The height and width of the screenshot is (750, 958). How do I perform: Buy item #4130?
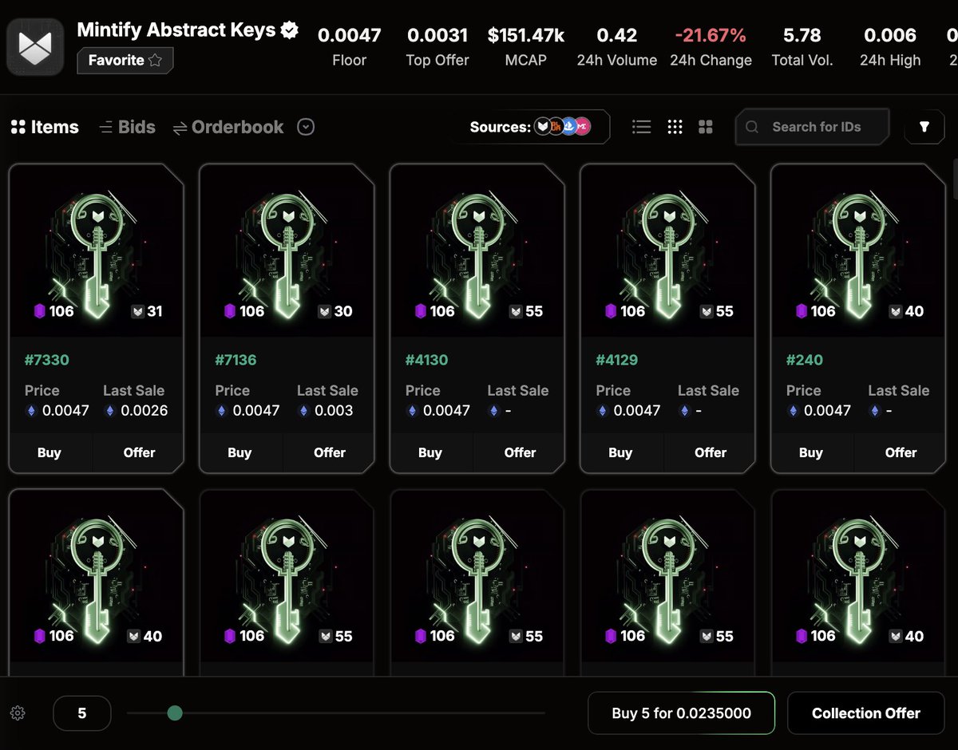tap(431, 452)
